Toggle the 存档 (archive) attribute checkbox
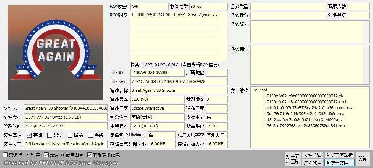 [29, 135]
